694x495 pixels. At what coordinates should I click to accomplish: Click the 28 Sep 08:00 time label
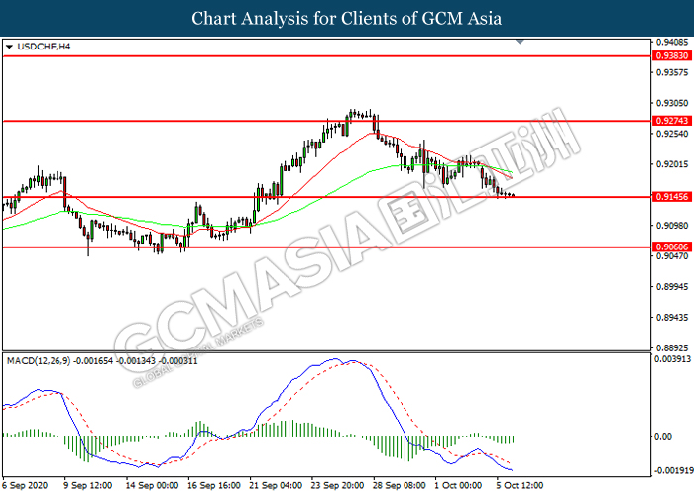[x=400, y=485]
